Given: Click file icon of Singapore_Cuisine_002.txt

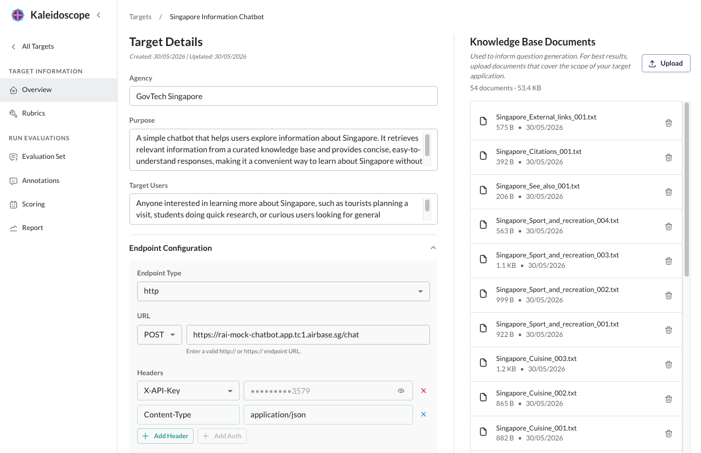Looking at the screenshot, I should tap(483, 397).
